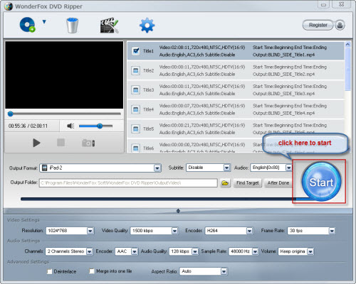
Task: Click the Find Target button
Action: coord(247,183)
